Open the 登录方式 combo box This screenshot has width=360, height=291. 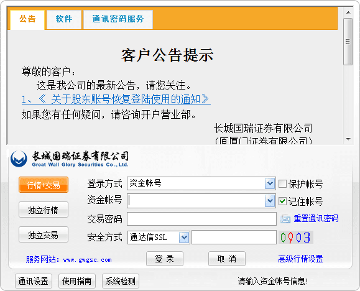[x=201, y=183]
